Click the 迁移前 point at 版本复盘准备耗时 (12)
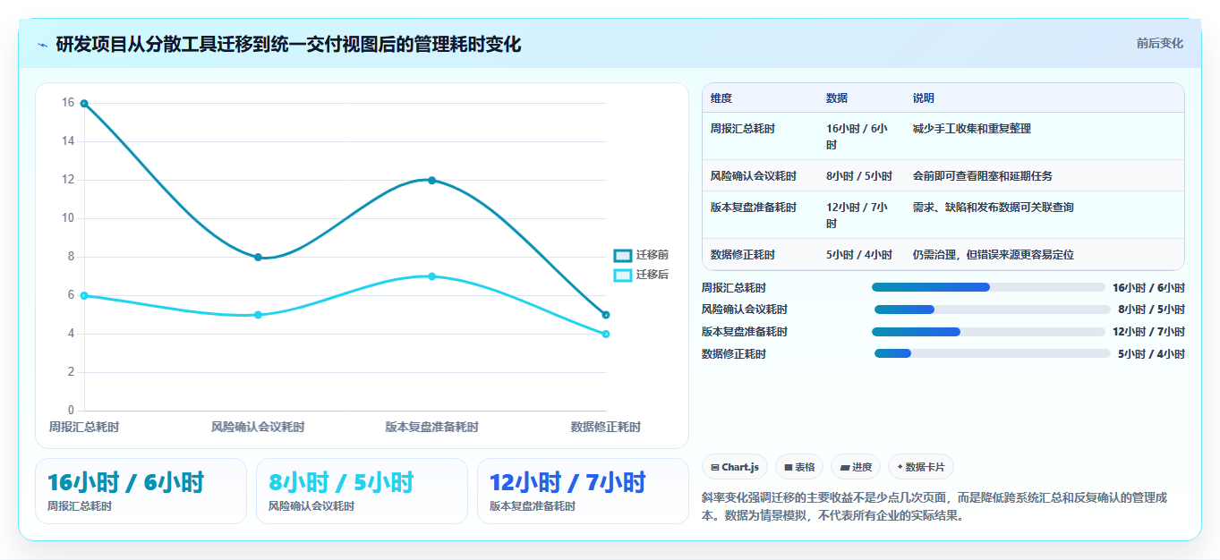This screenshot has height=560, width=1220. (431, 181)
